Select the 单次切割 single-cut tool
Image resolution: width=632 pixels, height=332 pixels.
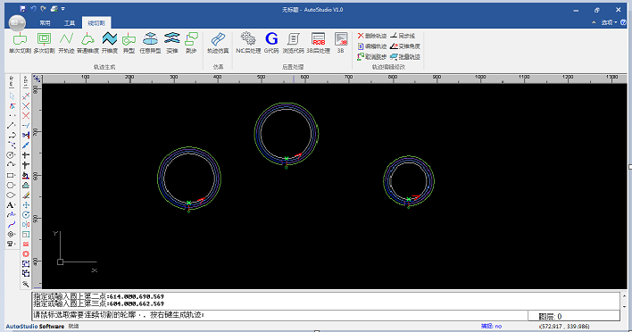[x=20, y=43]
